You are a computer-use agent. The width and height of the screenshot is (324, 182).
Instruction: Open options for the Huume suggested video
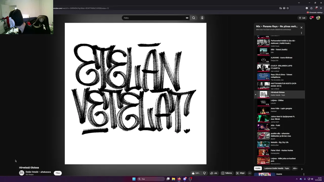point(304,174)
